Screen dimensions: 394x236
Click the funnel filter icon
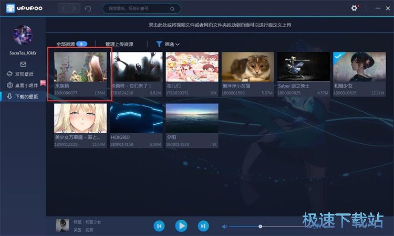[159, 44]
